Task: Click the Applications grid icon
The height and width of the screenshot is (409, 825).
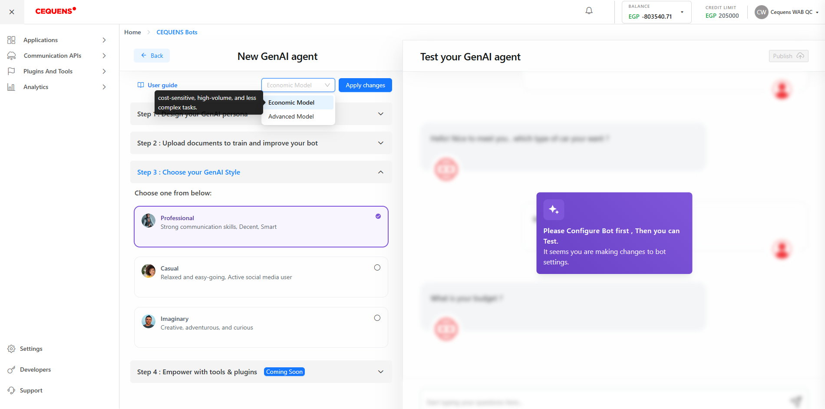Action: (11, 40)
